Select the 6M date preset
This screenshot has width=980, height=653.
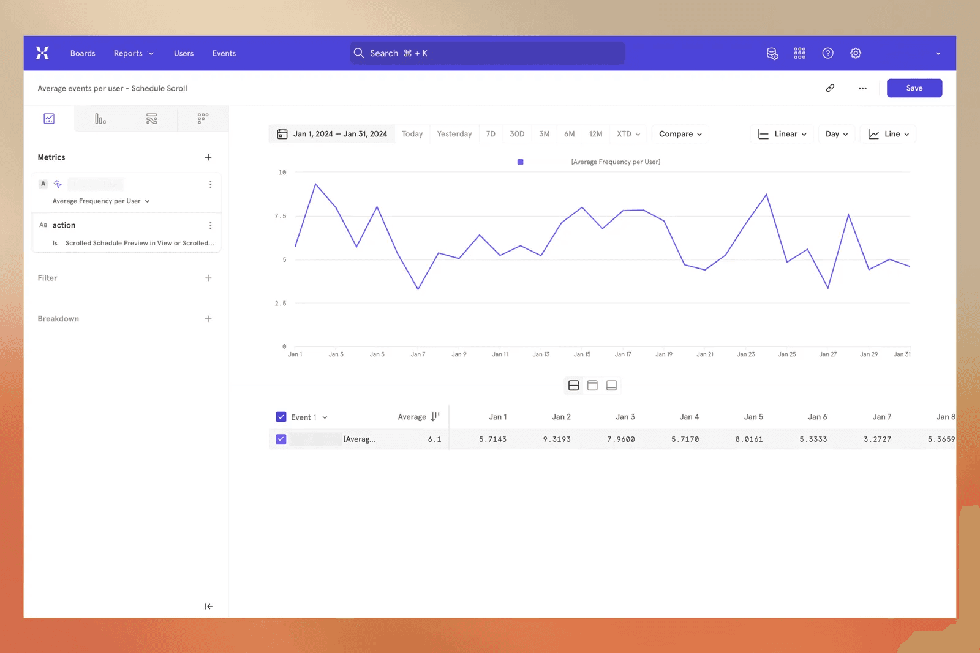click(570, 134)
